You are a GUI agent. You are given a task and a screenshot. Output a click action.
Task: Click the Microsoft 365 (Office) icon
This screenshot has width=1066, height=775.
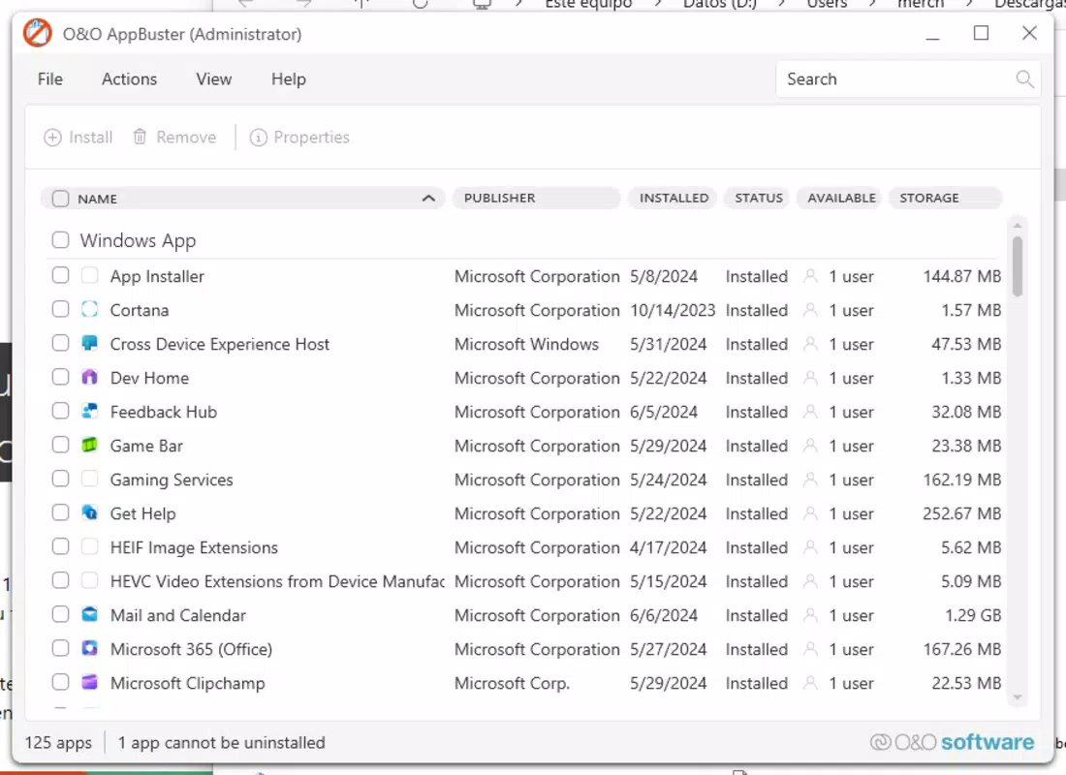tap(90, 648)
